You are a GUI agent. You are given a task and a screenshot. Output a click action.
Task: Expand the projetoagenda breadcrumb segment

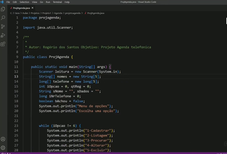tap(73, 13)
